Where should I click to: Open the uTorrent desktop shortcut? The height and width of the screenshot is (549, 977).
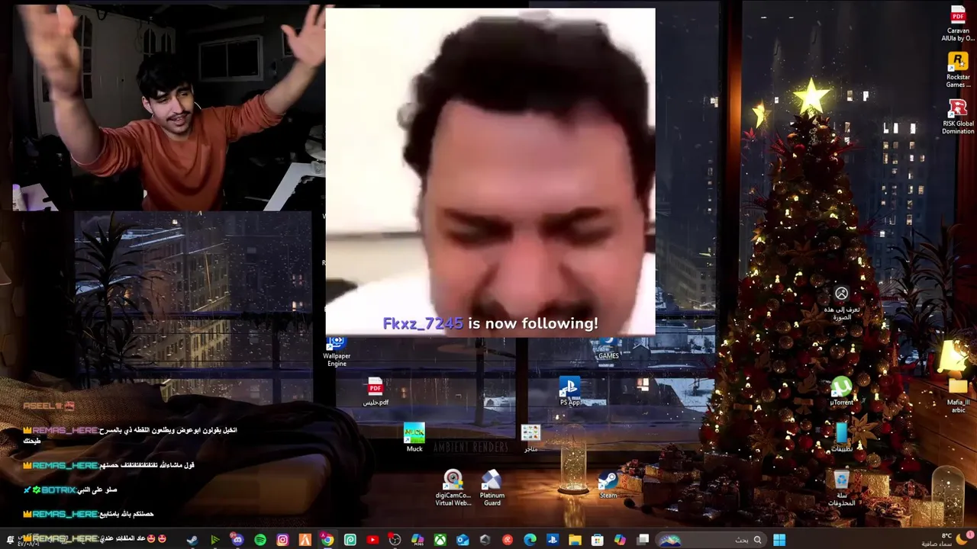point(841,391)
